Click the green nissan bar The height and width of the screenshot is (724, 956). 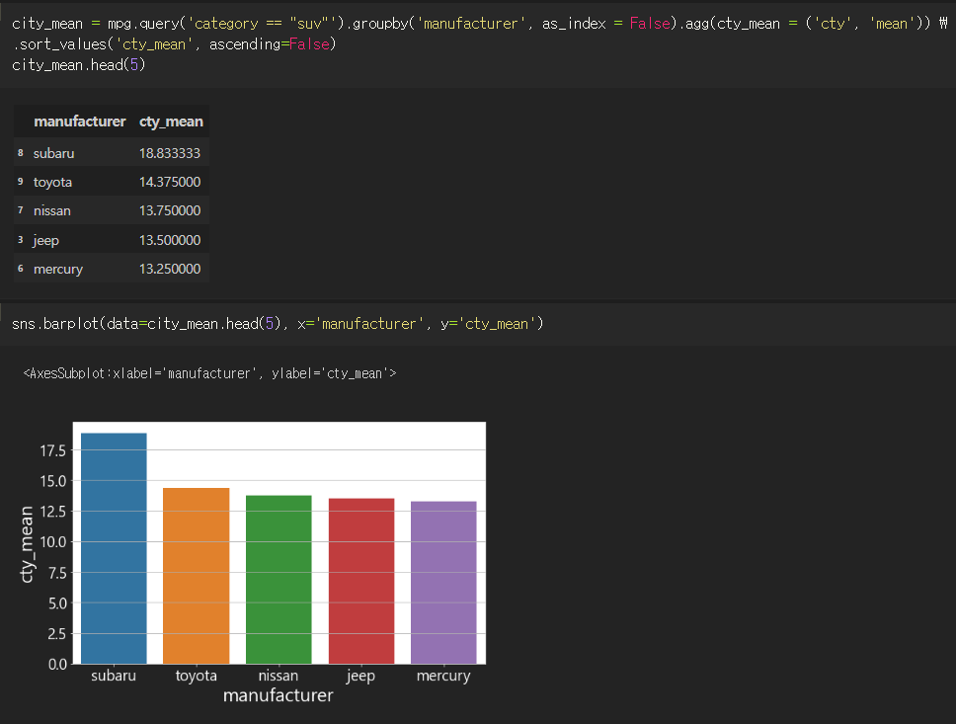pyautogui.click(x=279, y=580)
